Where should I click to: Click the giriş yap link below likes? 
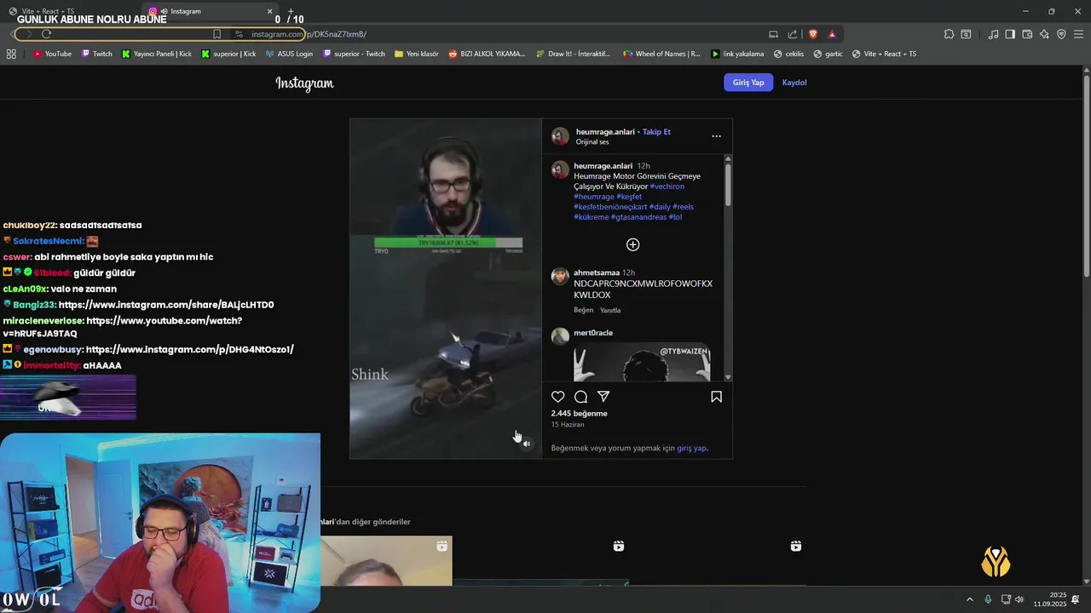tap(691, 448)
